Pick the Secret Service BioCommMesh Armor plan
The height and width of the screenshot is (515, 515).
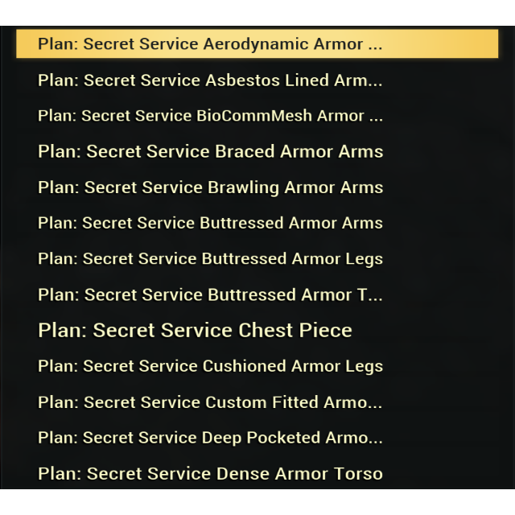[x=210, y=116]
